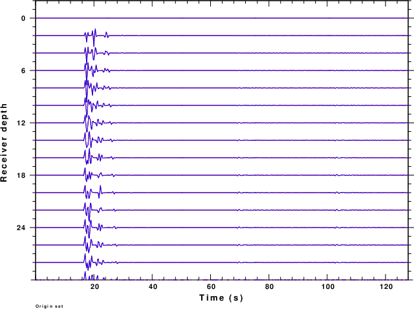
Task: Click the x-axis tick label 100
Action: coord(328,287)
